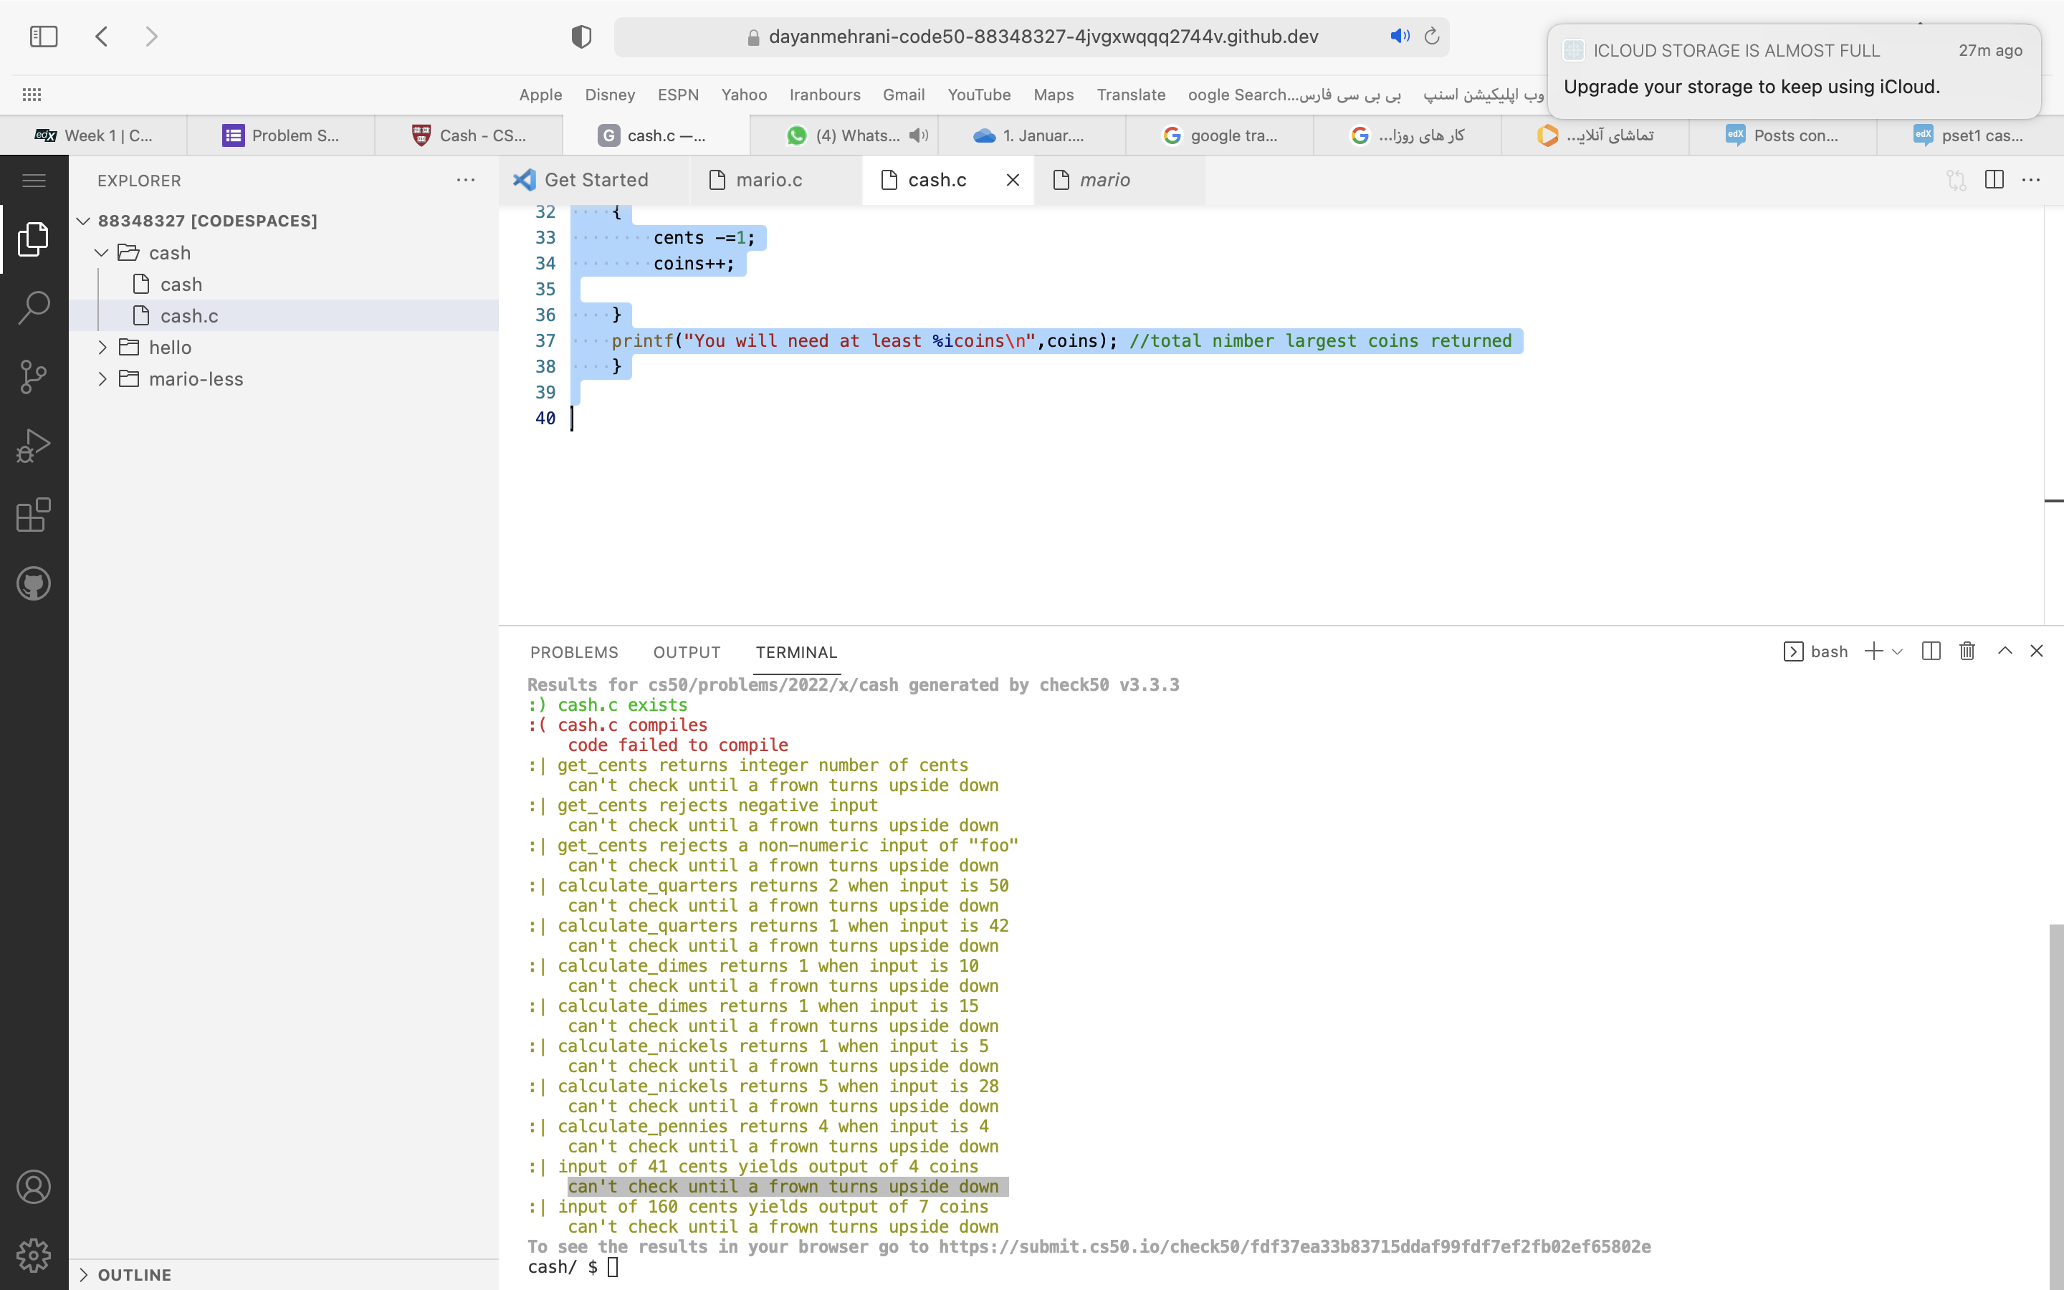This screenshot has width=2064, height=1290.
Task: Open the Extensions view icon
Action: (33, 515)
